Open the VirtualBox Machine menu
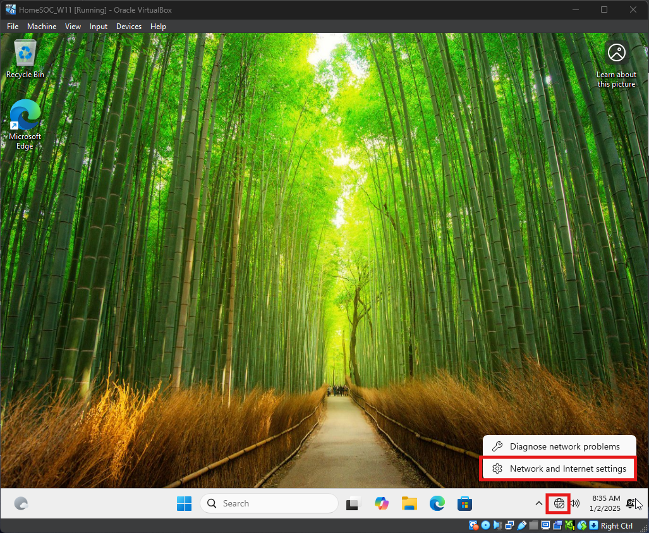 (x=42, y=27)
